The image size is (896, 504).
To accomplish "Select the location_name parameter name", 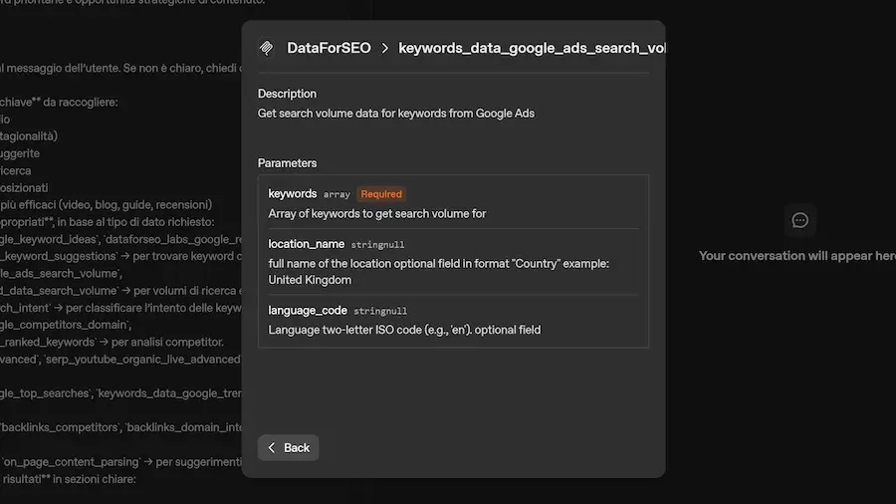I will [307, 244].
